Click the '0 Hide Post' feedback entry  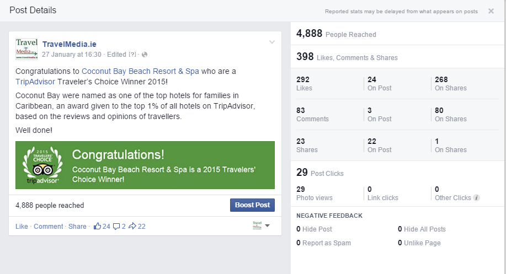pos(314,229)
